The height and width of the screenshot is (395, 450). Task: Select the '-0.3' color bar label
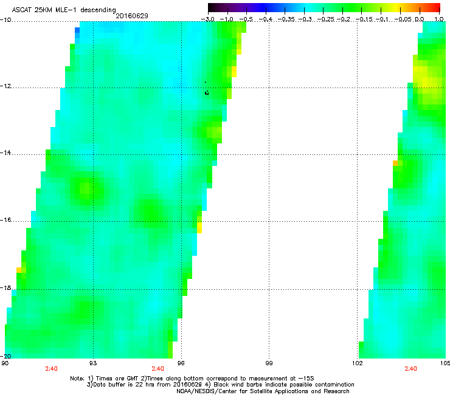point(305,19)
